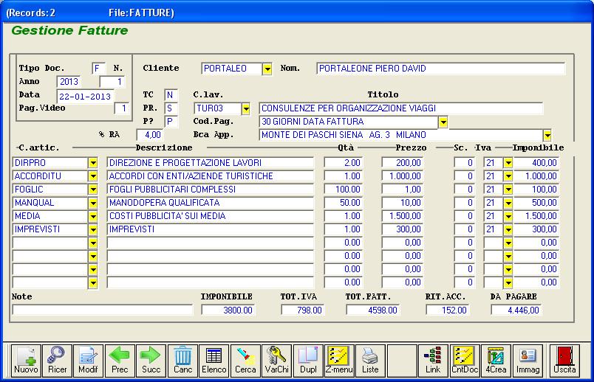594x382 pixels.
Task: Open the C.lav. TUR03 dropdown arrow
Action: tap(246, 109)
